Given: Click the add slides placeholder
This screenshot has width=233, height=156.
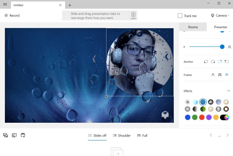Looking at the screenshot, I should [x=117, y=152].
